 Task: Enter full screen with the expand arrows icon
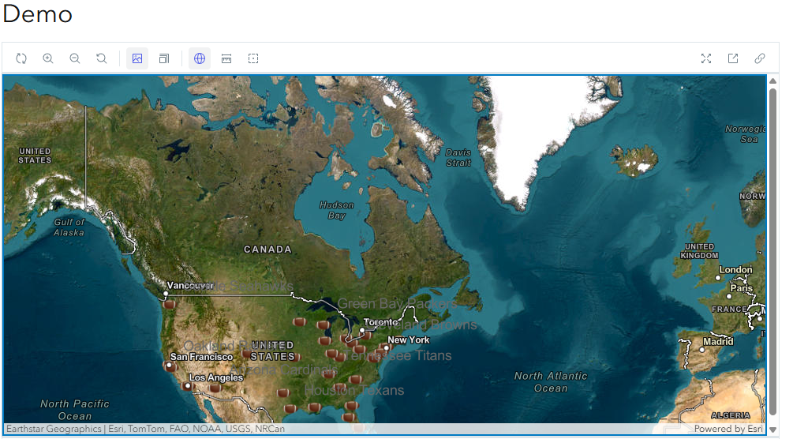point(706,58)
